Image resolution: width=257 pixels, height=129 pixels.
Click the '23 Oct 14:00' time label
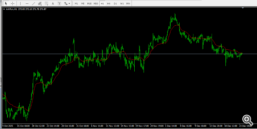pyautogui.click(x=53, y=126)
